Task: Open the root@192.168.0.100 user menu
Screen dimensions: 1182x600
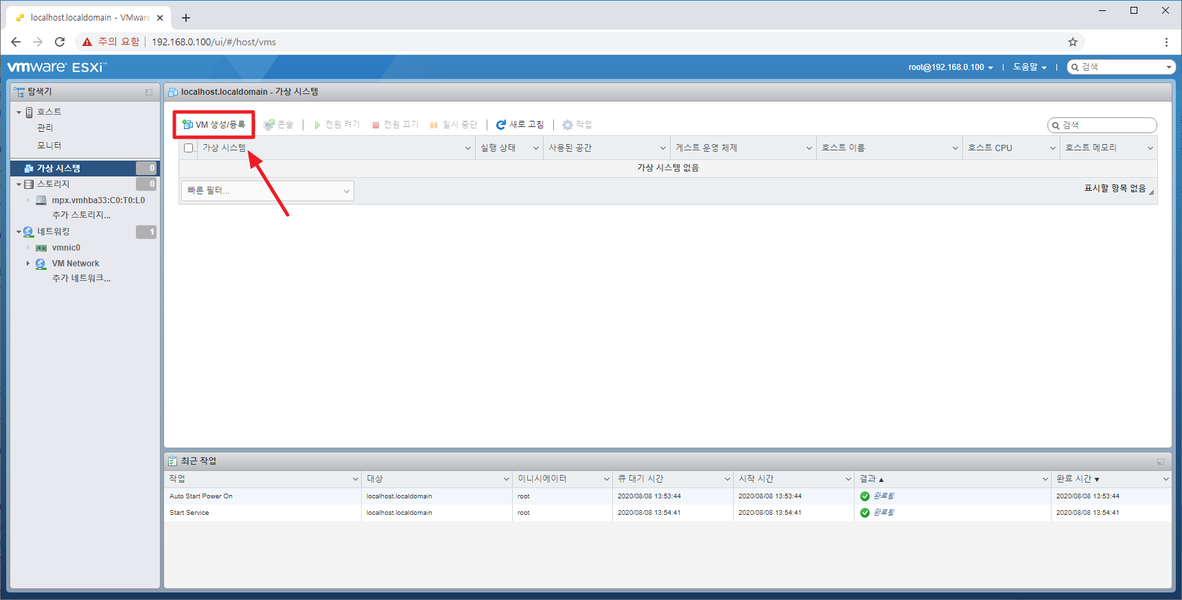Action: (951, 67)
